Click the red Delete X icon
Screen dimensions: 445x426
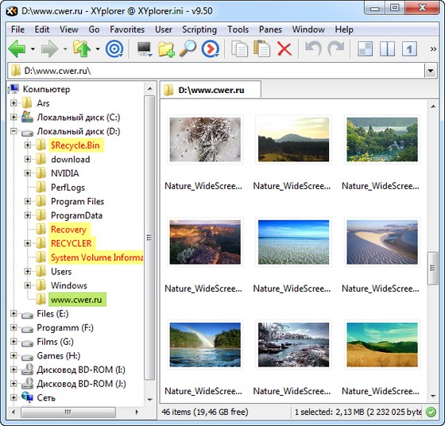point(284,49)
